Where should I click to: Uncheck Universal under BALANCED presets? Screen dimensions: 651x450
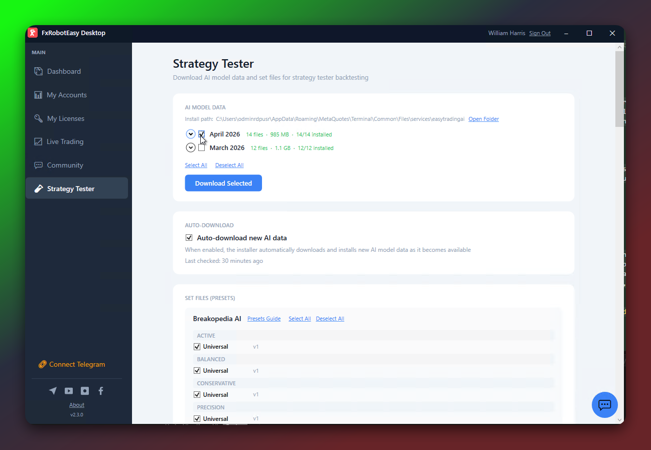point(197,370)
